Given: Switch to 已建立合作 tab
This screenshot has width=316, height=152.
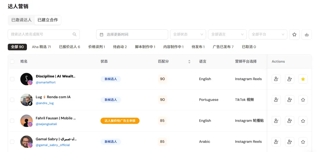Looking at the screenshot, I should pyautogui.click(x=48, y=20).
